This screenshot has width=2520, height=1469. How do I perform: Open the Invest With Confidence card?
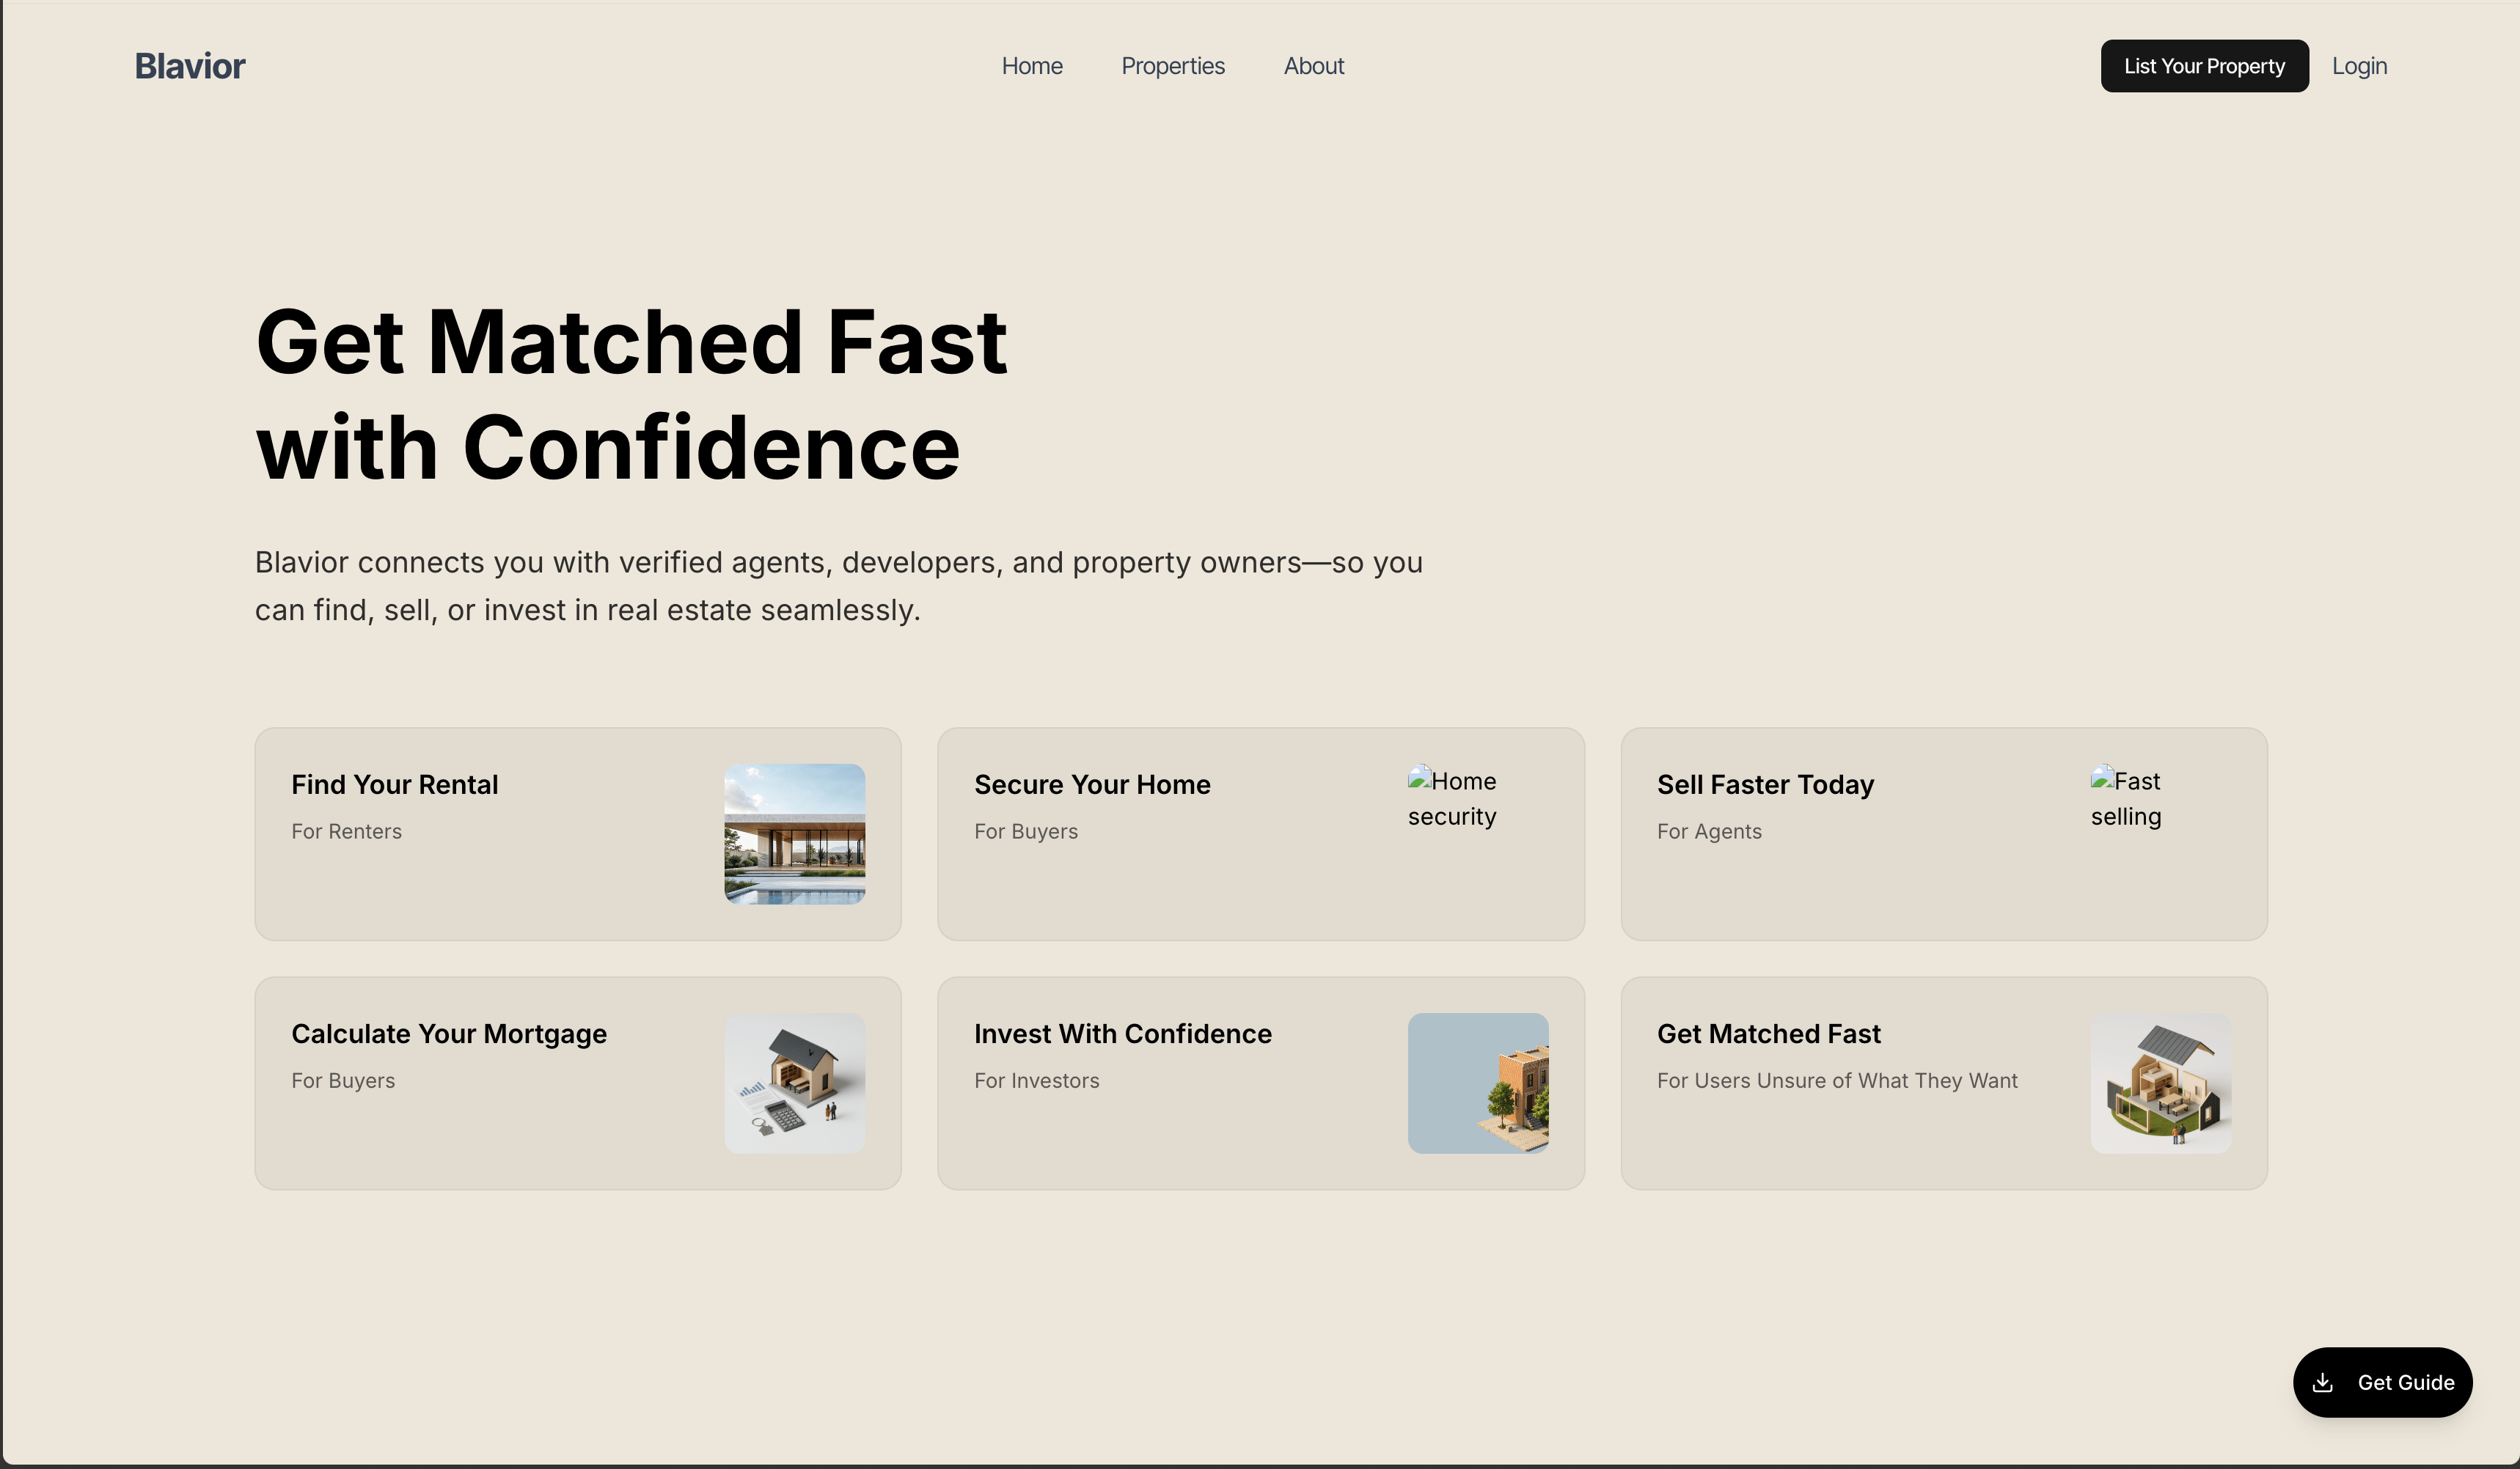pos(1122,1034)
